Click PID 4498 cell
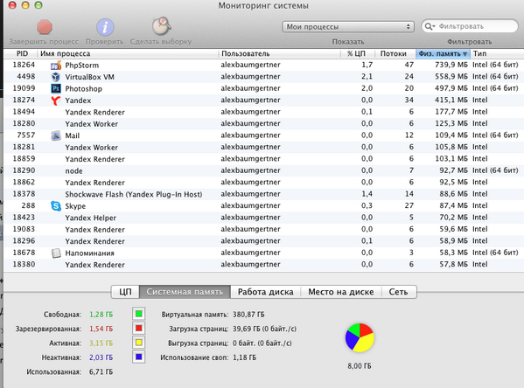Viewport: 524px width, 388px height. (x=26, y=77)
